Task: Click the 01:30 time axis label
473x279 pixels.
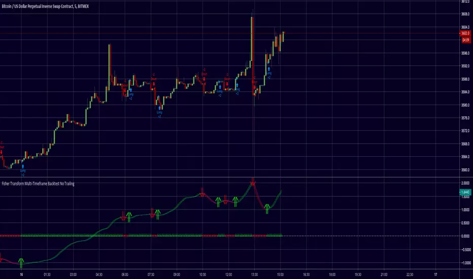Action: (47, 274)
